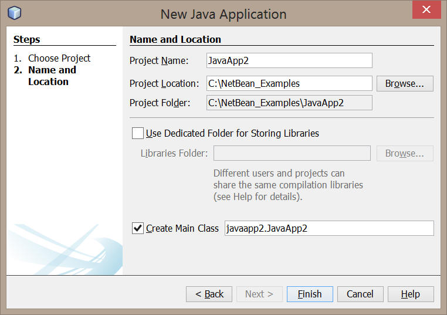This screenshot has width=447, height=315.
Task: Select the Name and Location step
Action: coord(52,76)
